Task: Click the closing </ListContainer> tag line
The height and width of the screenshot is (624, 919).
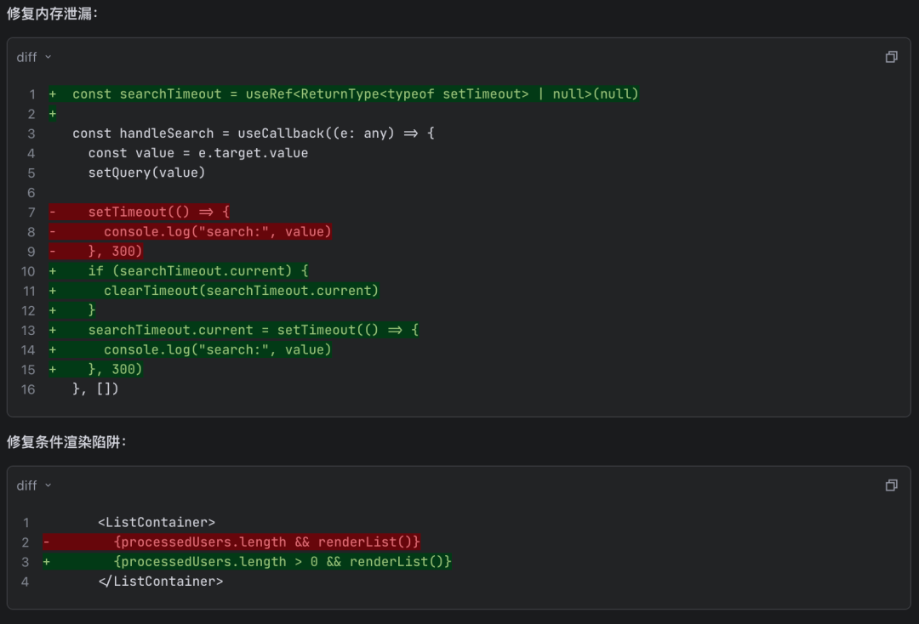Action: 160,581
